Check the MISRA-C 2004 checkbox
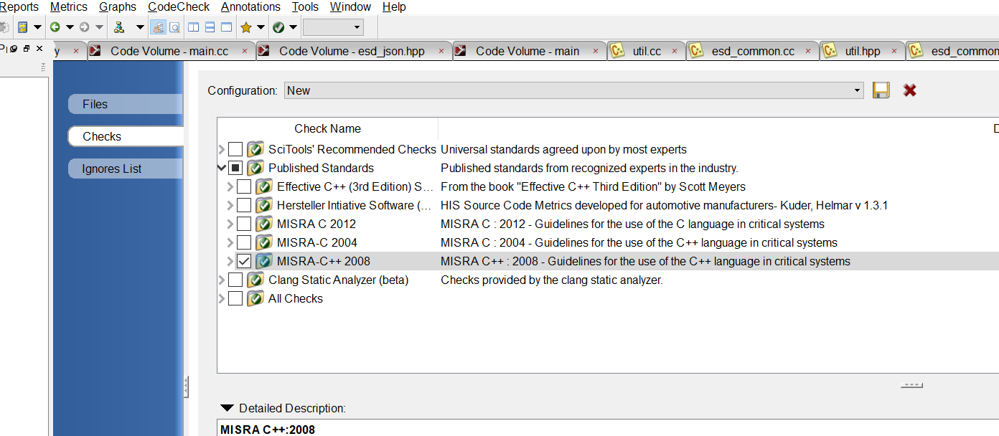999x436 pixels. point(244,242)
